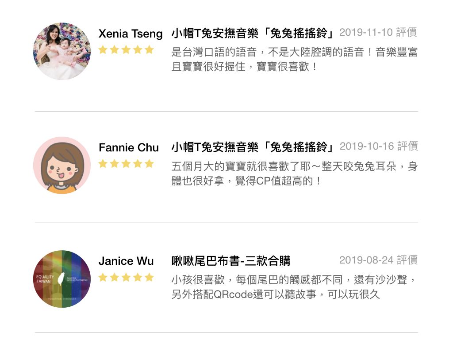Click the first star under Xenia Tseng
Screen dimensions: 453x339
103,49
